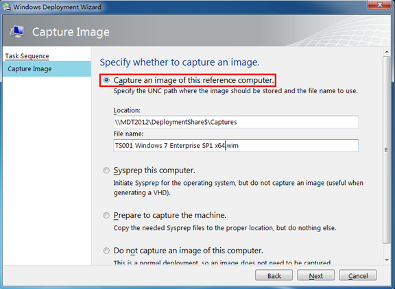This screenshot has width=395, height=289.
Task: Close the Windows Deployment Wizard window
Action: pyautogui.click(x=380, y=5)
